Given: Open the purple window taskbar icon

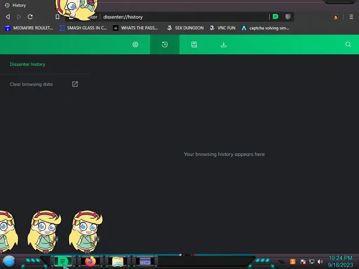Looking at the screenshot, I should pyautogui.click(x=145, y=261).
